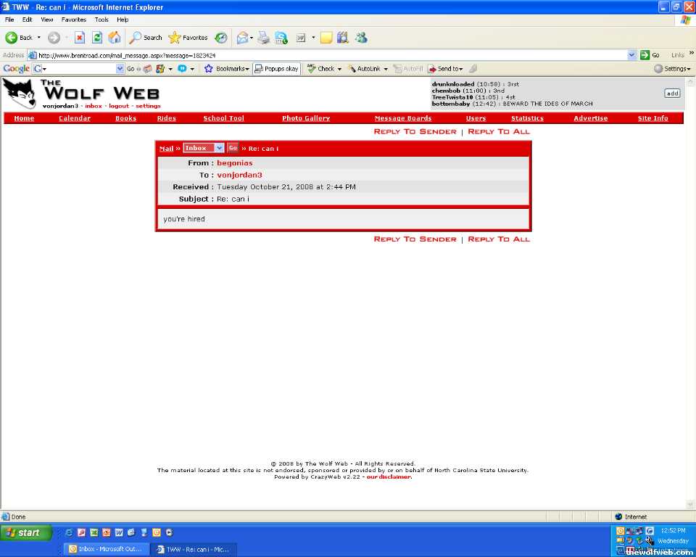Click the add button beside the chat box
This screenshot has width=696, height=557.
pos(672,93)
